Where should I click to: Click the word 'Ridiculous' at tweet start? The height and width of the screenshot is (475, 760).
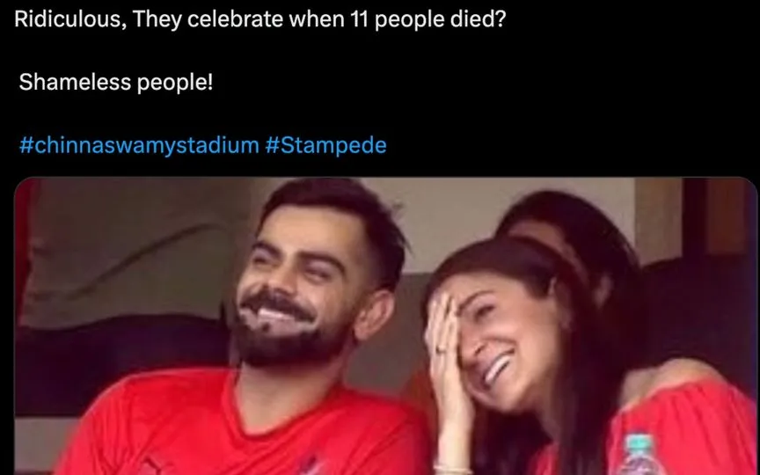click(68, 19)
